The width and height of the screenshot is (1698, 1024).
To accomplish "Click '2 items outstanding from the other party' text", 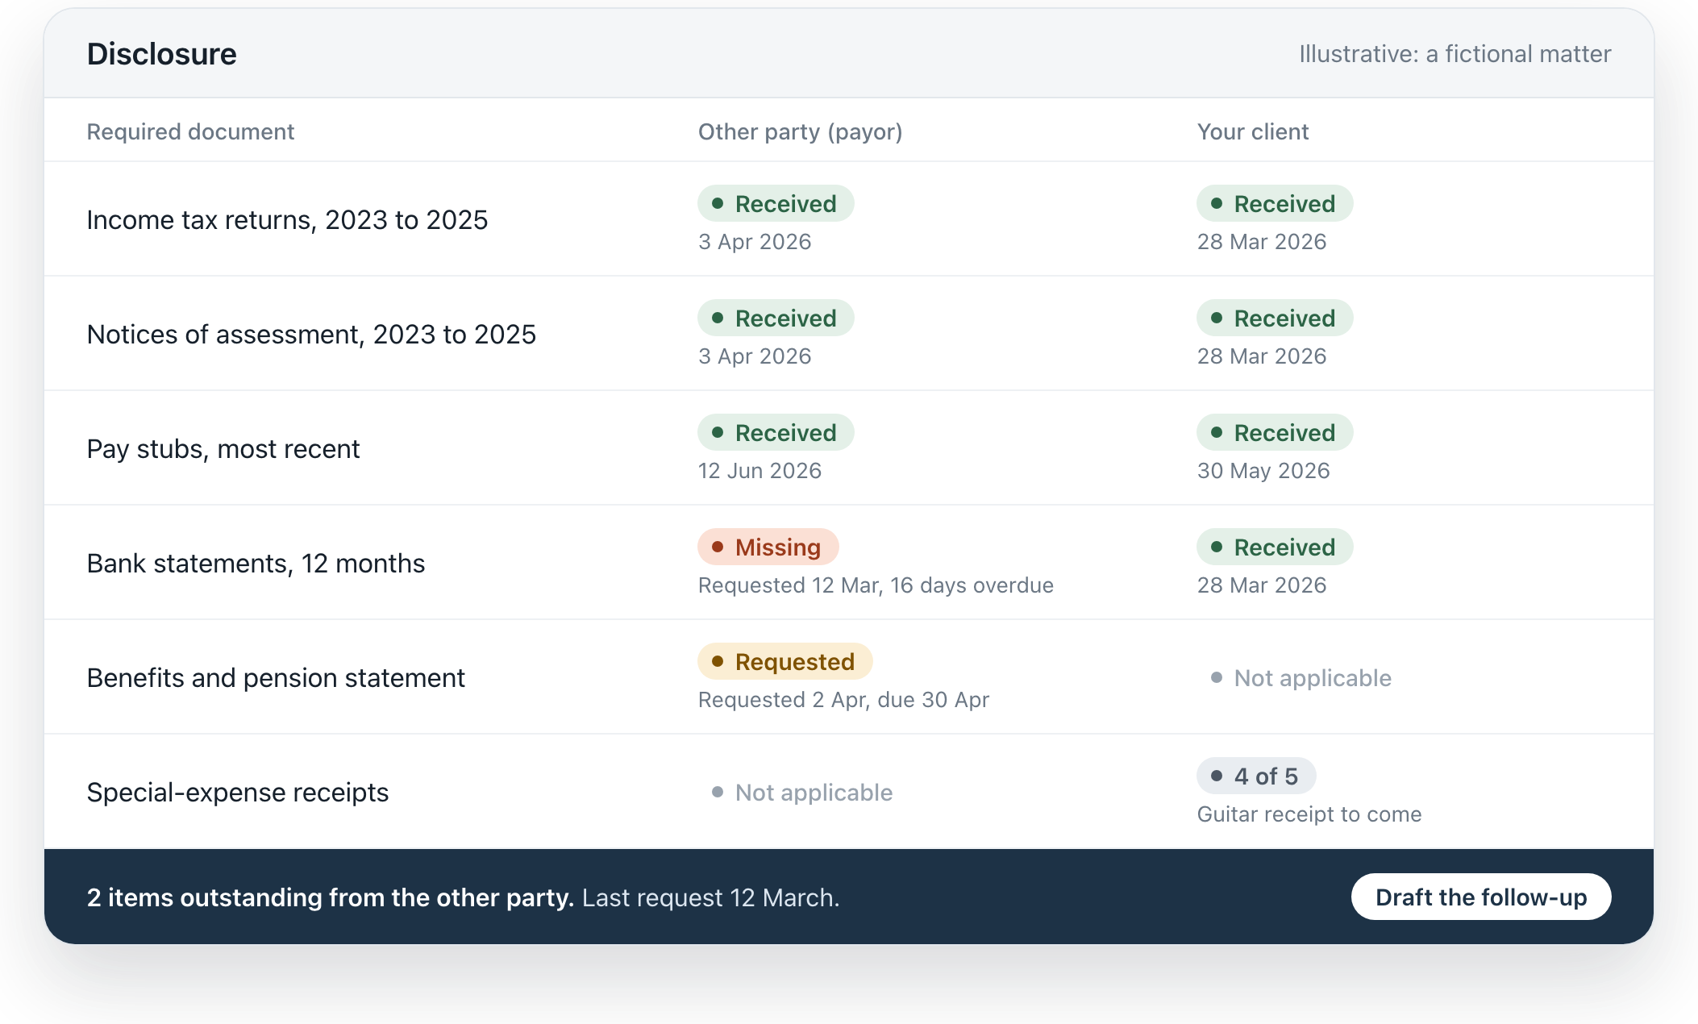I will point(331,897).
